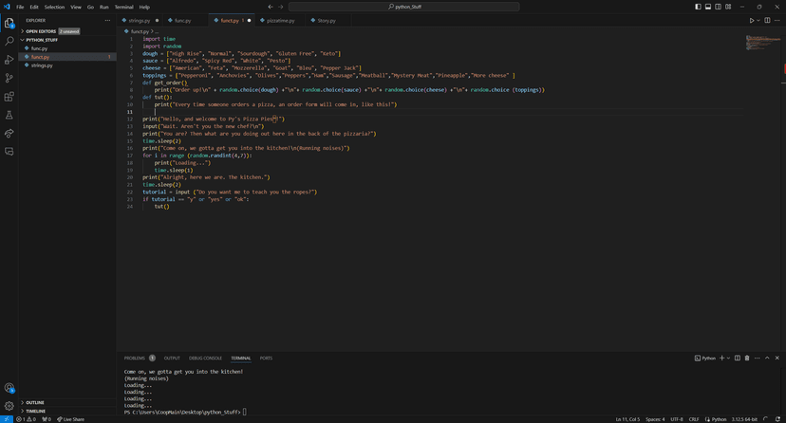
Task: Open the Extensions view
Action: [9, 97]
